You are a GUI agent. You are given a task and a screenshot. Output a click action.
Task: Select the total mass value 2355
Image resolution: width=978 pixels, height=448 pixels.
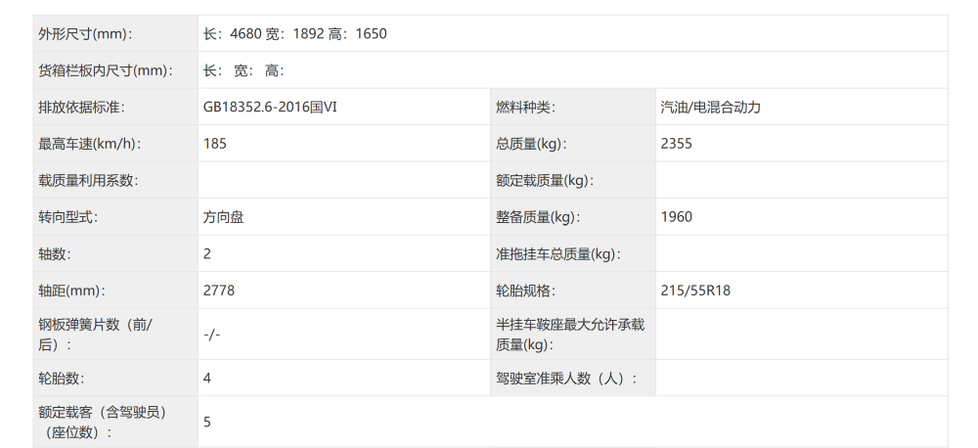point(677,144)
